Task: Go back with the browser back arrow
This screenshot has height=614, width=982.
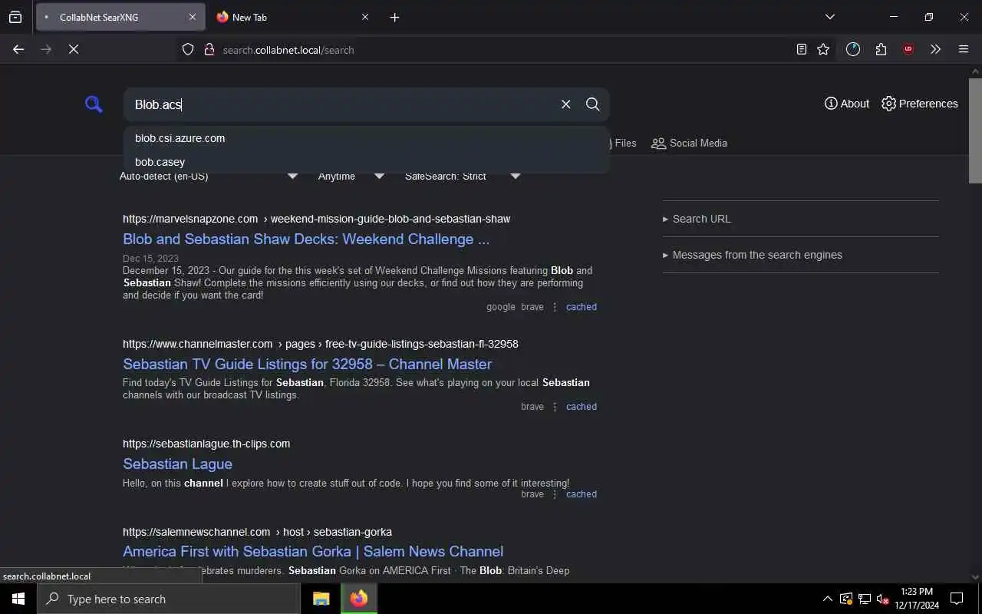Action: tap(18, 49)
